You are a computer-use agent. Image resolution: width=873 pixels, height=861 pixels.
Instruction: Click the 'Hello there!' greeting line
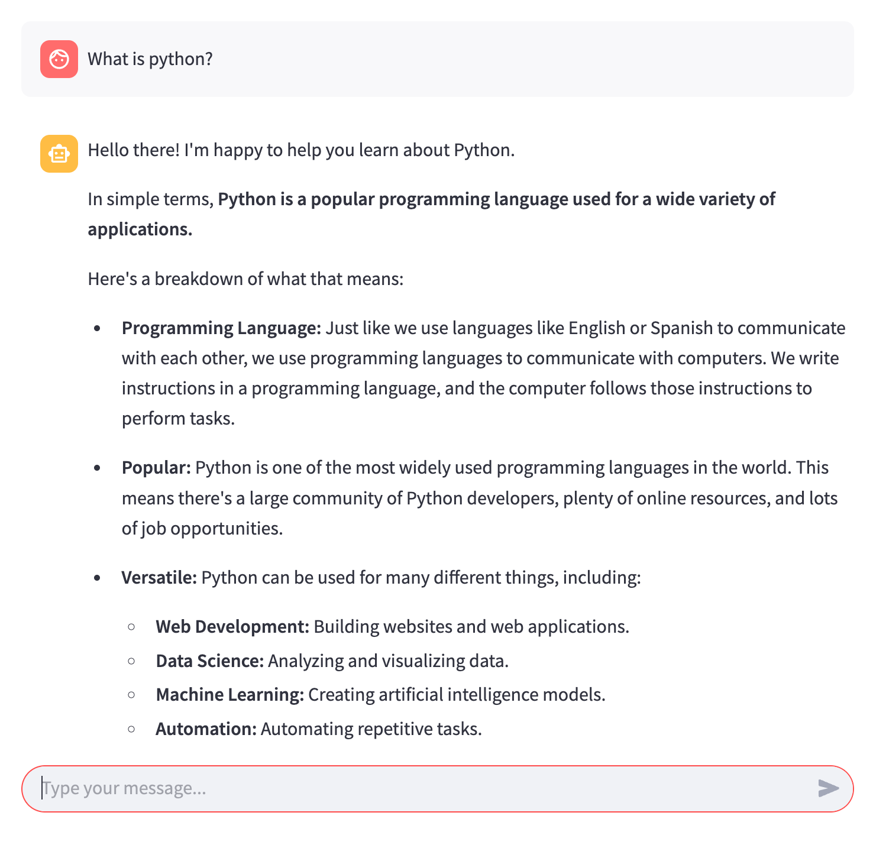tap(301, 150)
